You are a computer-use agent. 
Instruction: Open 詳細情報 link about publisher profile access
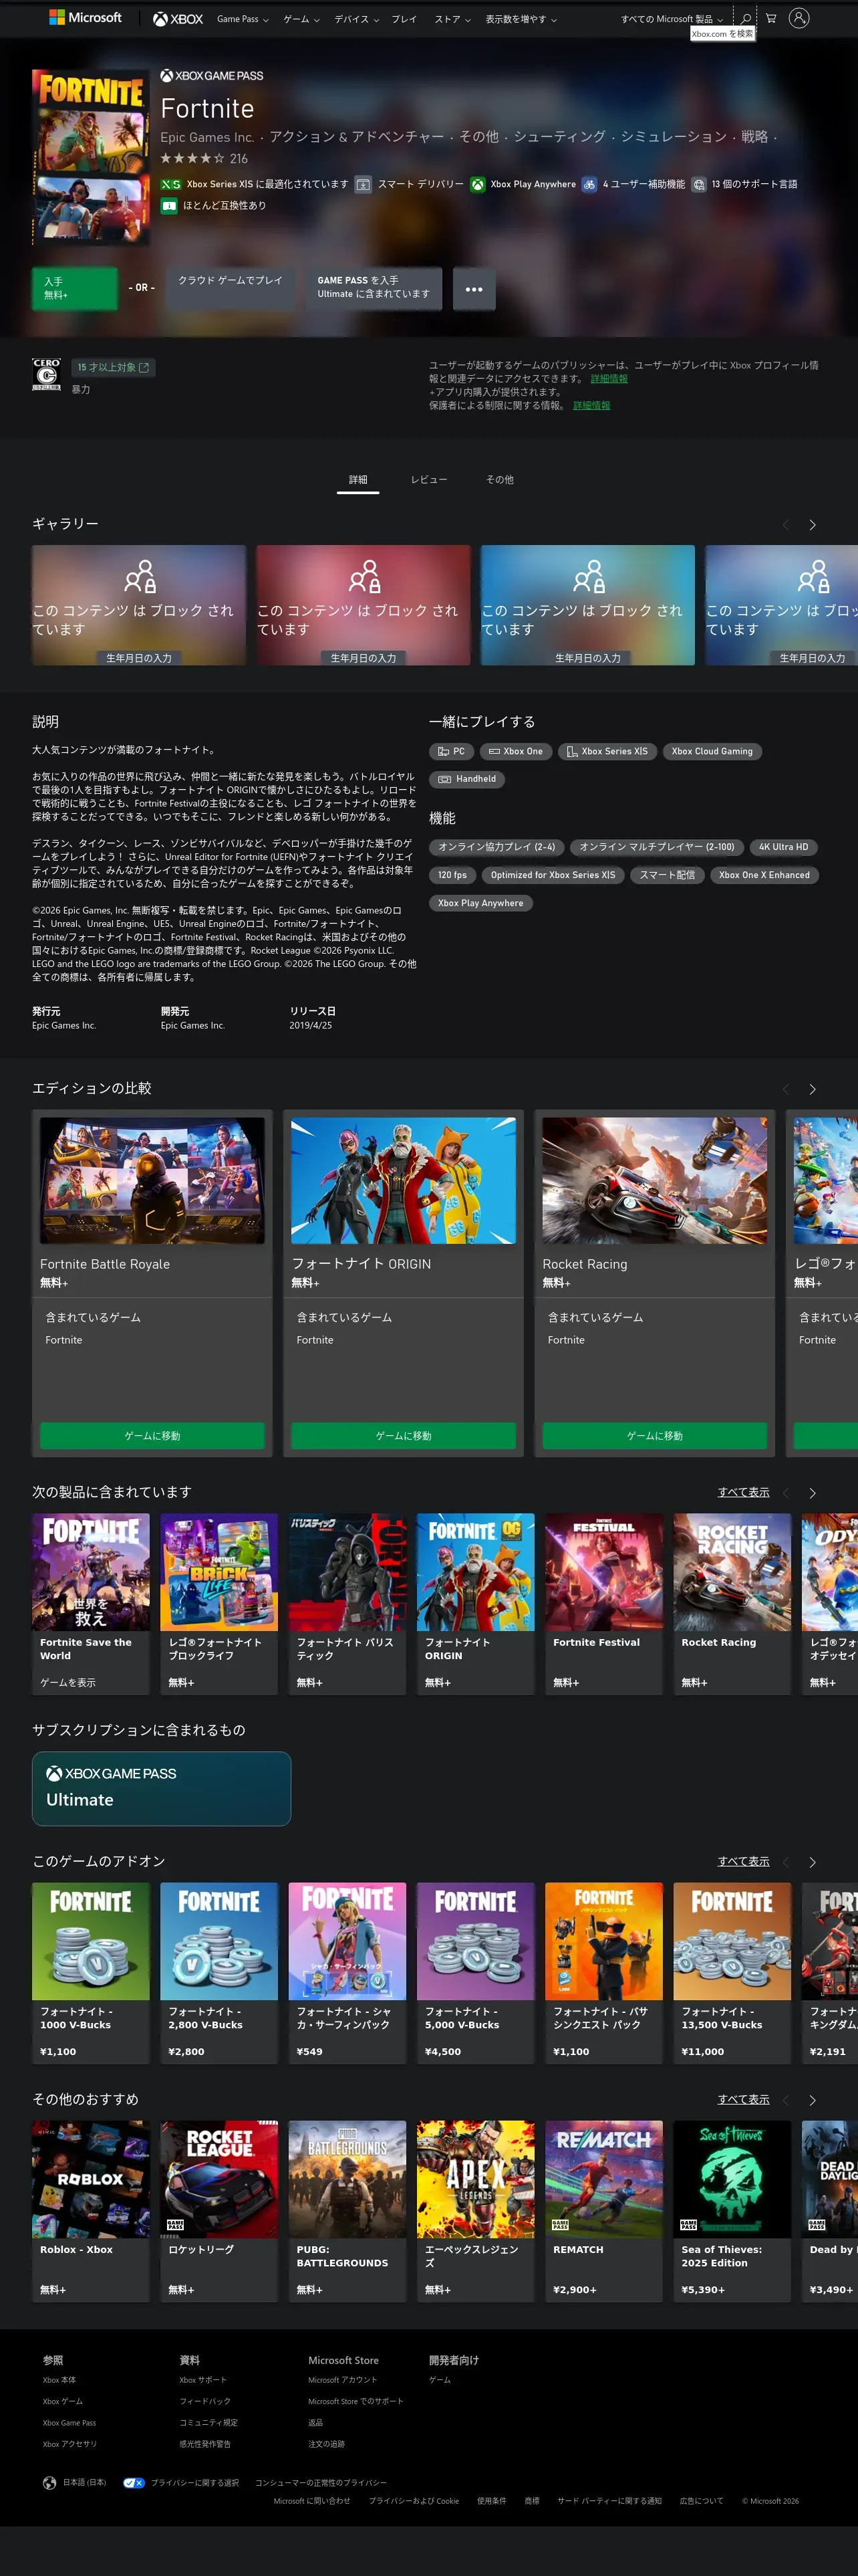pyautogui.click(x=609, y=379)
